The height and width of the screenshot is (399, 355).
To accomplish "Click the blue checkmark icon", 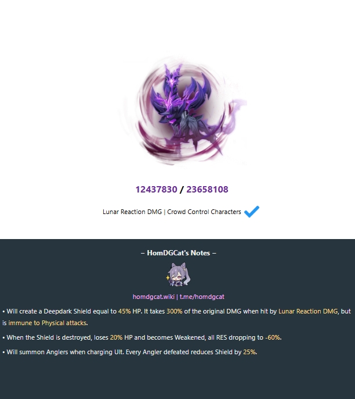I will 252,212.
